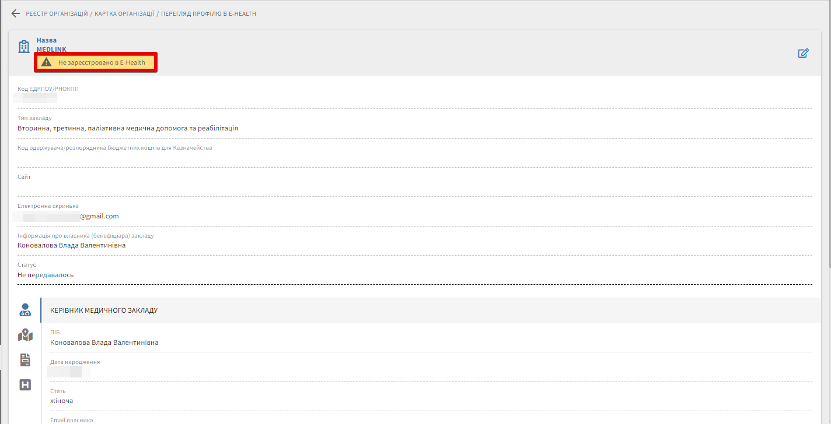The image size is (831, 424).
Task: Click the organization building icon
Action: pos(24,47)
